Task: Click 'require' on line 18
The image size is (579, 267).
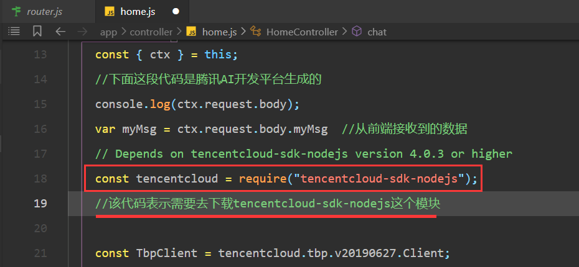Action: [263, 179]
